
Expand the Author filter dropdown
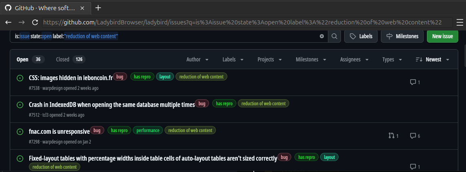click(198, 59)
